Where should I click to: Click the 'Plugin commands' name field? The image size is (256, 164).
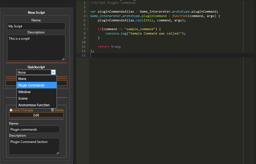click(x=34, y=129)
